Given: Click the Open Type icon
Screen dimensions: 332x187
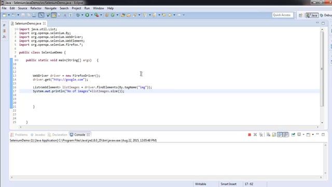Looking at the screenshot, I should 123,15.
